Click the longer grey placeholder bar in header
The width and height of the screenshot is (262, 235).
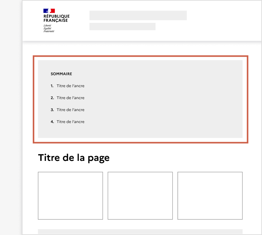(138, 15)
